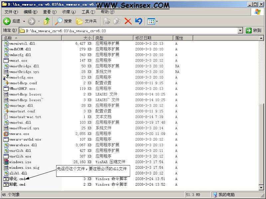The width and height of the screenshot is (266, 199).
Task: Select the vmware.exe application icon
Action: [x=6, y=134]
